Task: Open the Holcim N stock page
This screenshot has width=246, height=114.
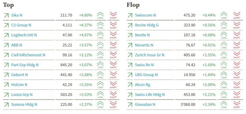Action: (x=19, y=85)
